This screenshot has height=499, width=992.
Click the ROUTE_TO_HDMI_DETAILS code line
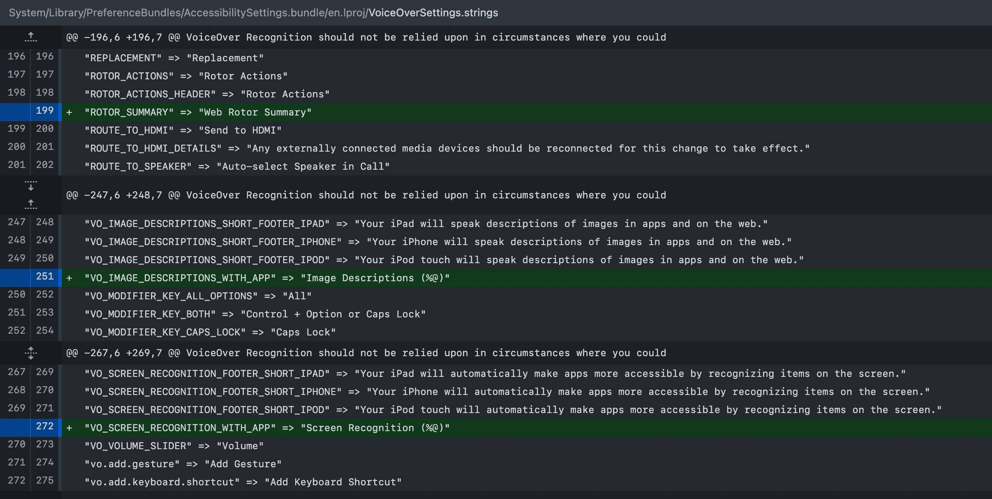(447, 149)
